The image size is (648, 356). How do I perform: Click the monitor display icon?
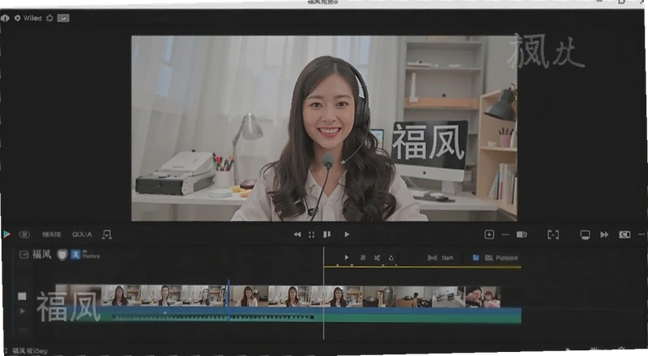click(x=585, y=235)
